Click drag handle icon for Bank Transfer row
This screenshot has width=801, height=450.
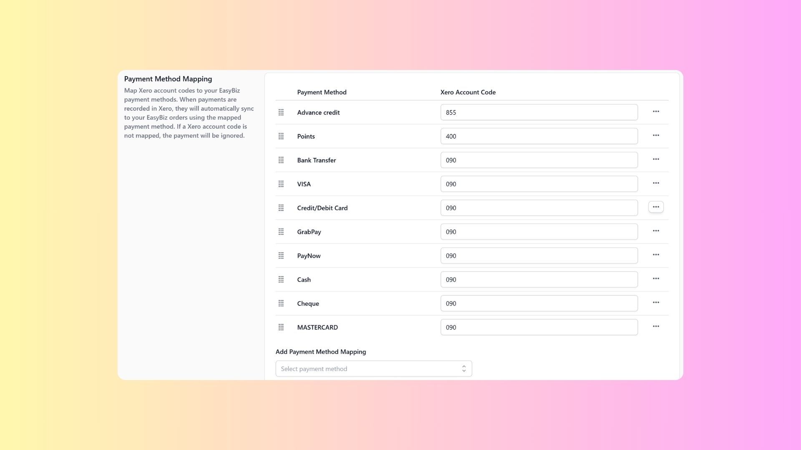281,160
